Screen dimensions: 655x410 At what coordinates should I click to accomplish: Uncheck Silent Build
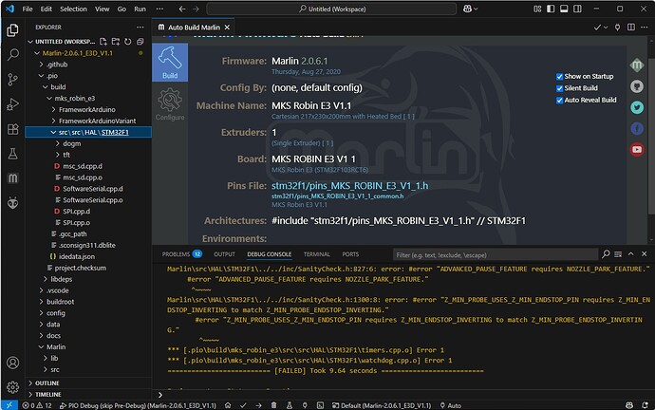tap(559, 88)
